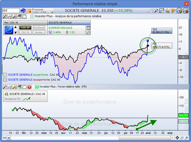Set an alert with the bell icon
Screen dimensions: 191x142
click(x=173, y=11)
